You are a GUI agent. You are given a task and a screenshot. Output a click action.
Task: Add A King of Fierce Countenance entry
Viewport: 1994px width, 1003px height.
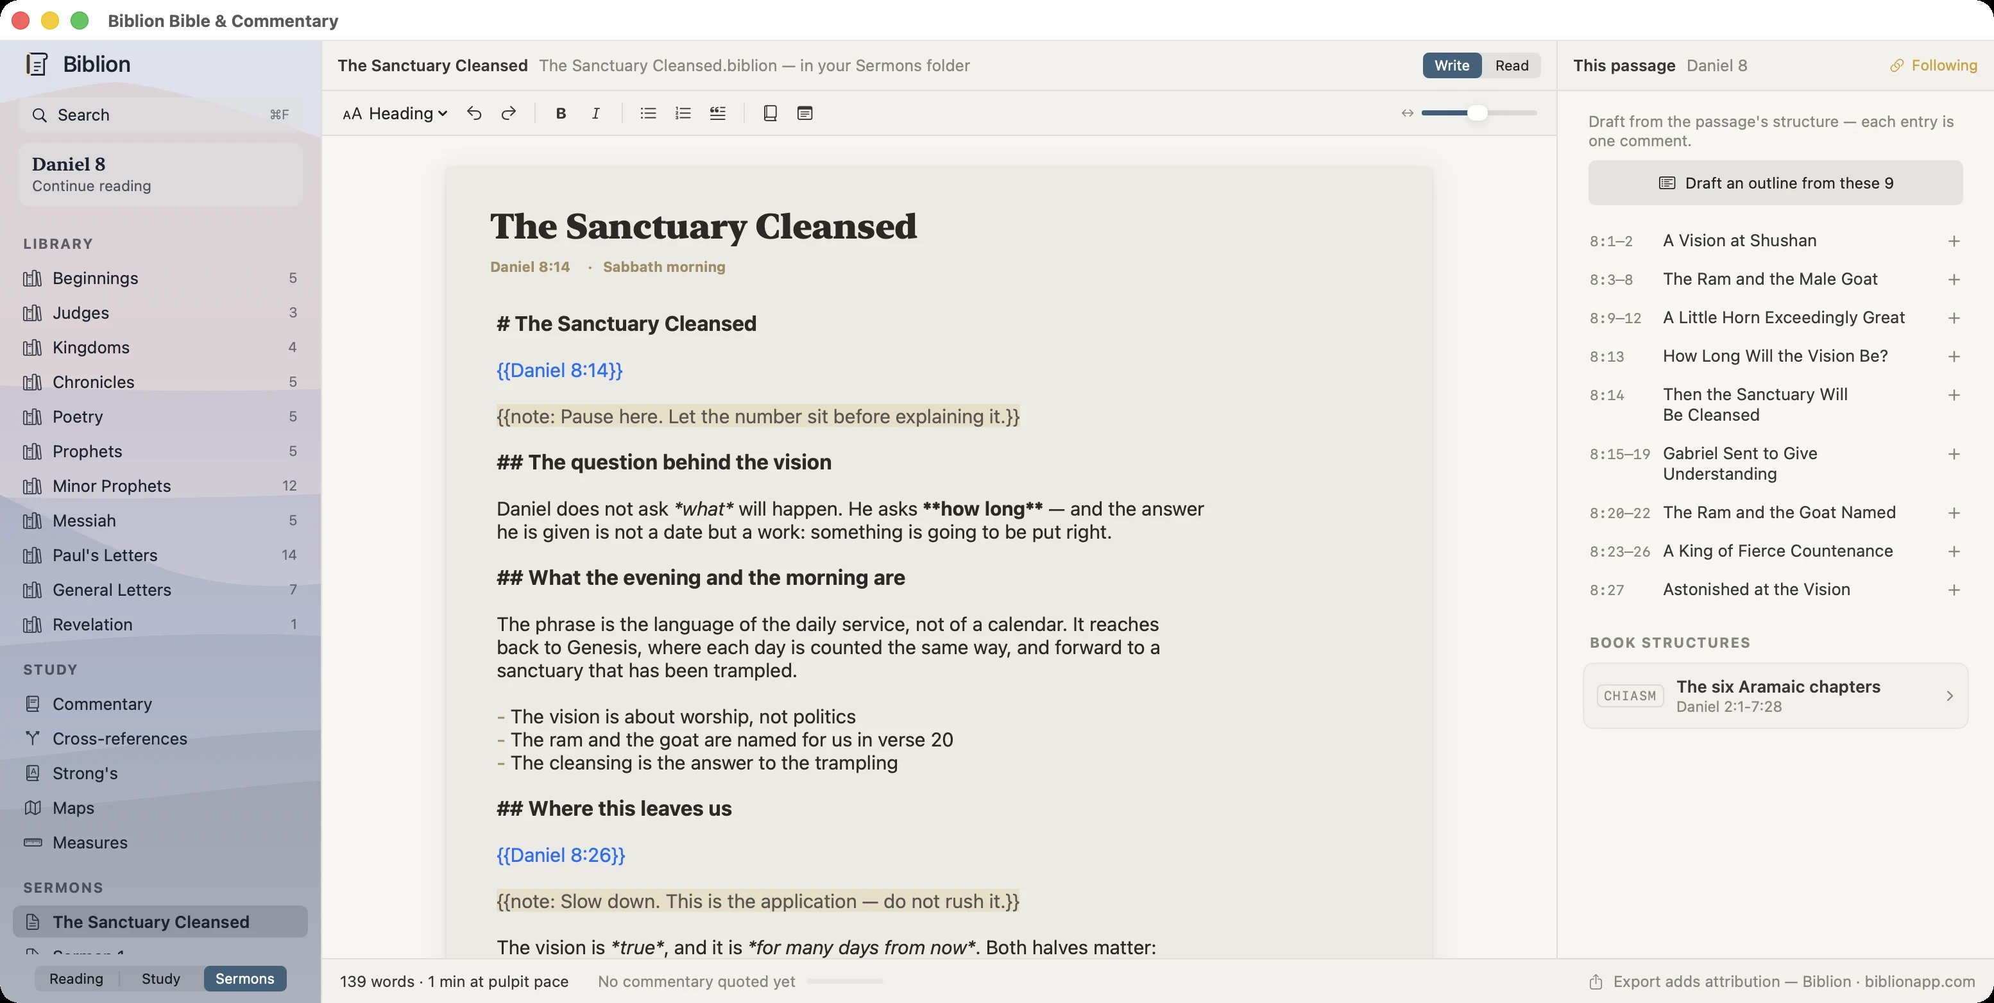pyautogui.click(x=1954, y=552)
